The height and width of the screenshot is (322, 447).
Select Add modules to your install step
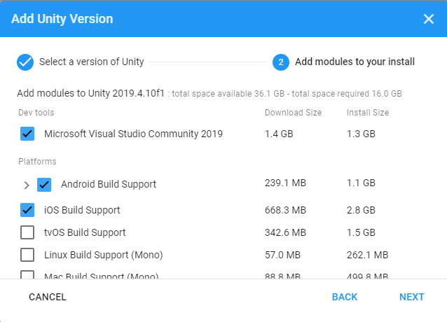pos(355,62)
